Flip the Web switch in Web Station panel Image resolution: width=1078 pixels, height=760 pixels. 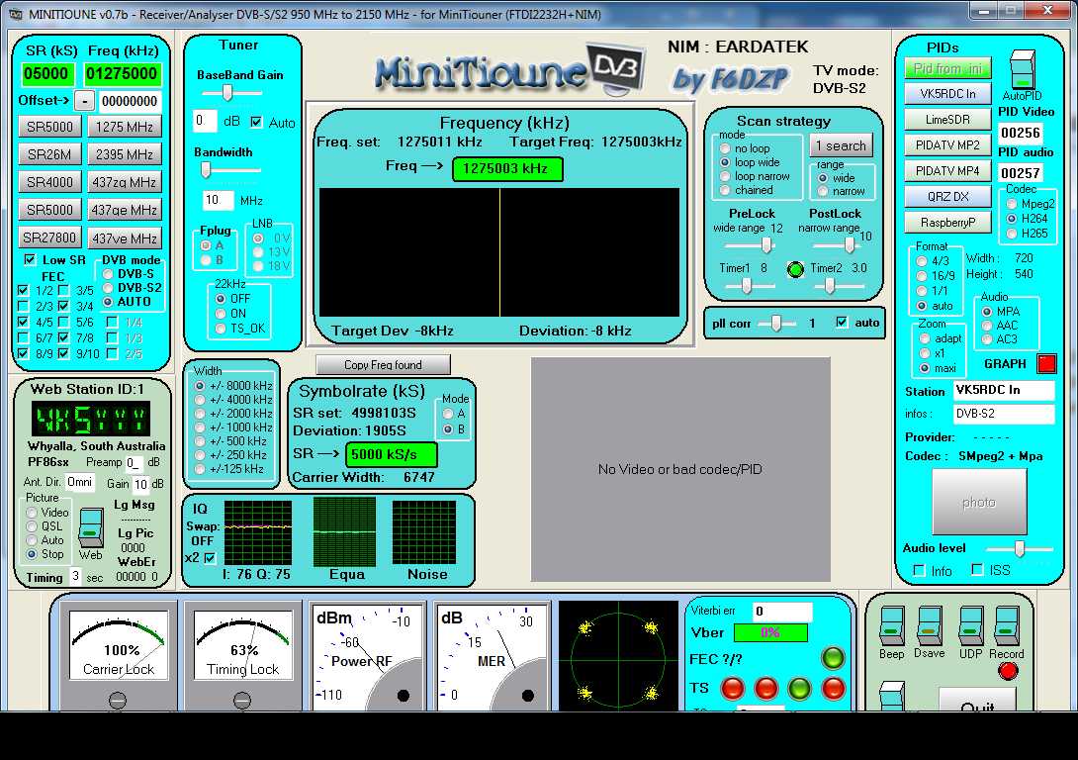[91, 527]
